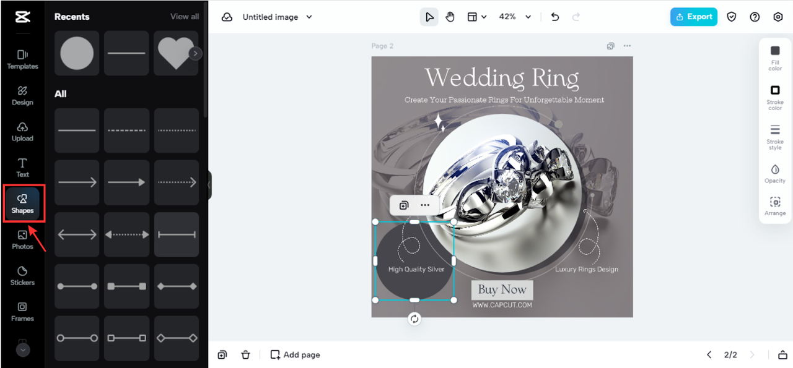The width and height of the screenshot is (793, 368).
Task: Duplicate selected shape from floating toolbar
Action: click(x=404, y=205)
